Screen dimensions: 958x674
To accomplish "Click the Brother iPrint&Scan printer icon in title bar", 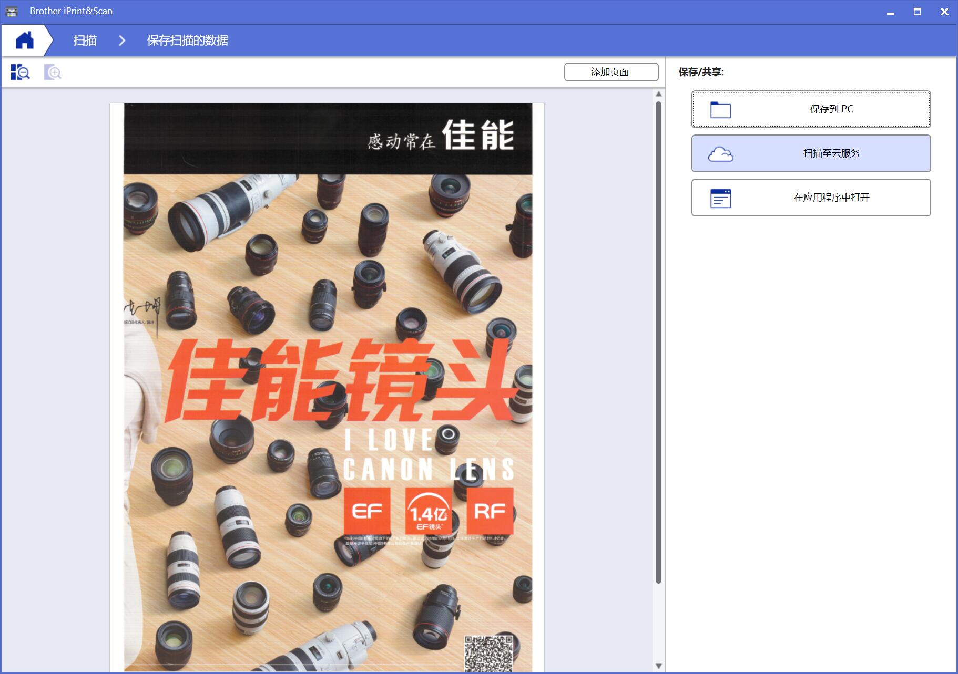I will (x=12, y=11).
